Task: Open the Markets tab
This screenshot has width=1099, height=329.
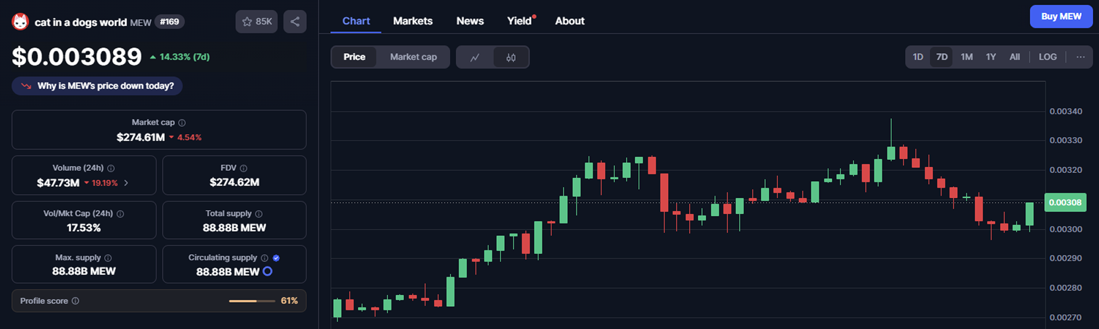Action: (413, 21)
